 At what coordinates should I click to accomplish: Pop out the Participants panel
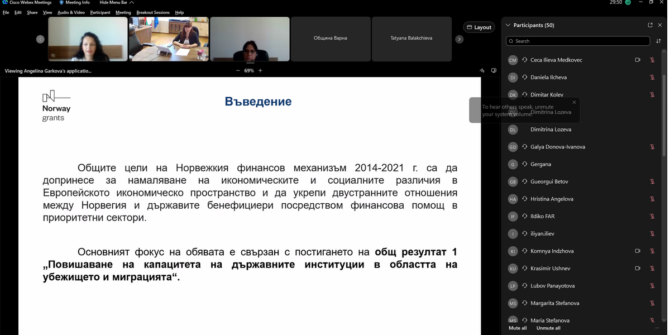pyautogui.click(x=650, y=25)
